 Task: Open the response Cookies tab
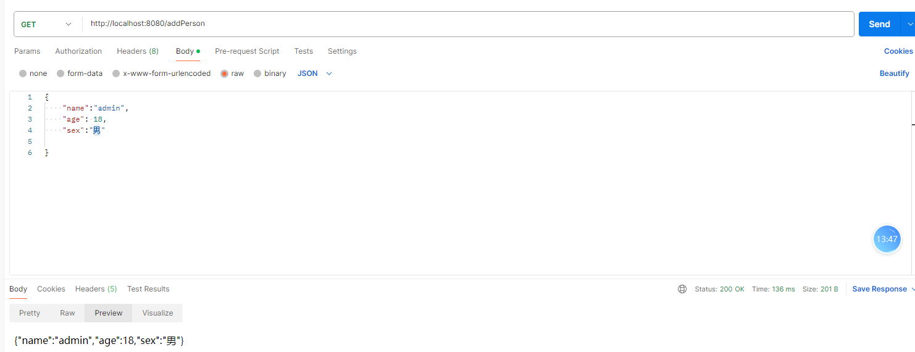51,289
